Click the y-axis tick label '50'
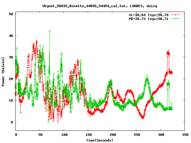191x143 pixels. pyautogui.click(x=11, y=14)
